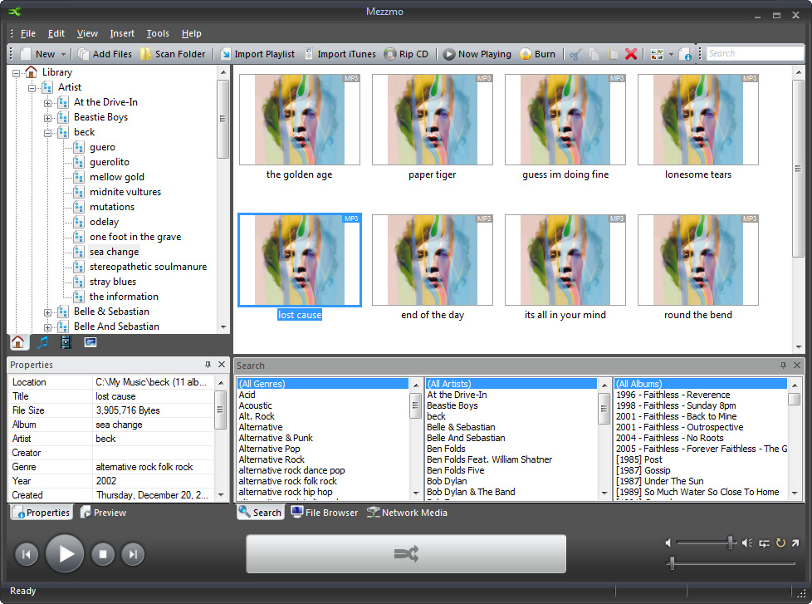Viewport: 812px width, 604px height.
Task: Click the New toolbar button
Action: (38, 54)
